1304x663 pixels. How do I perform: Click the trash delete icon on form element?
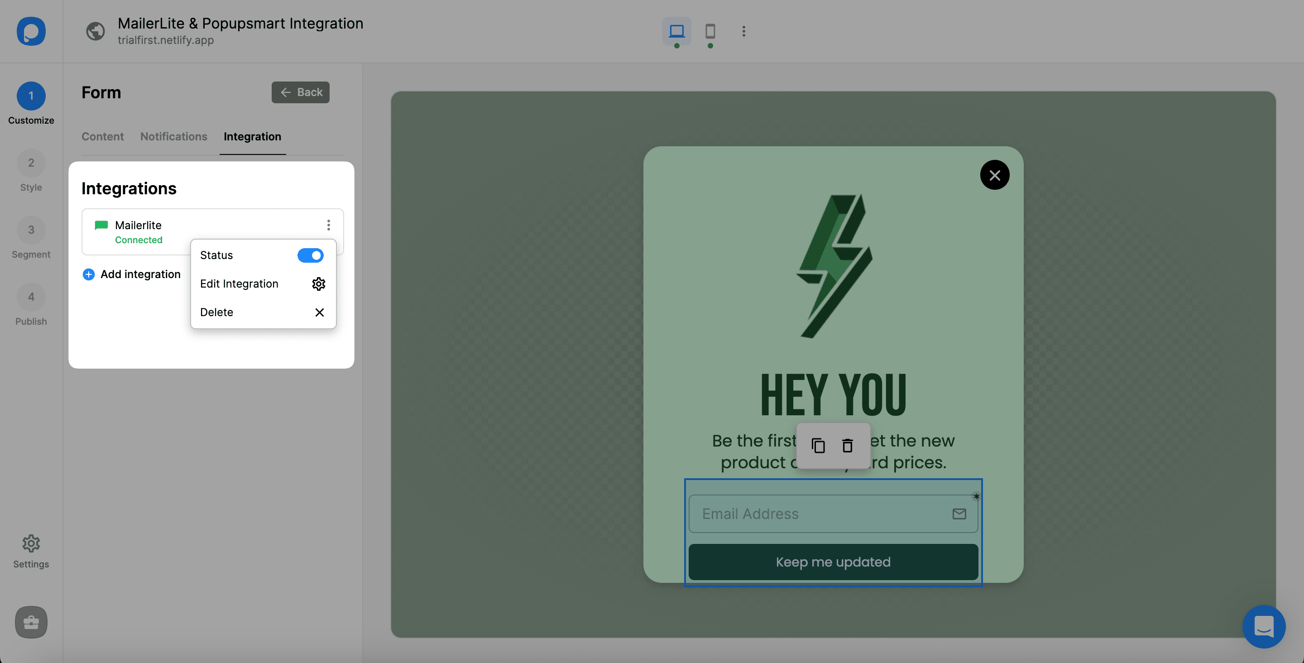click(847, 445)
